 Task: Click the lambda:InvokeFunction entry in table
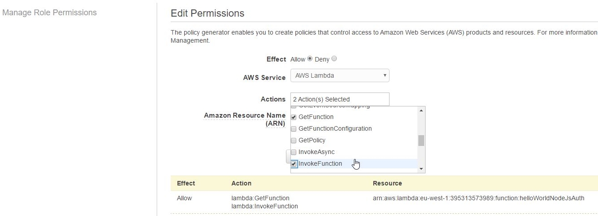265,206
